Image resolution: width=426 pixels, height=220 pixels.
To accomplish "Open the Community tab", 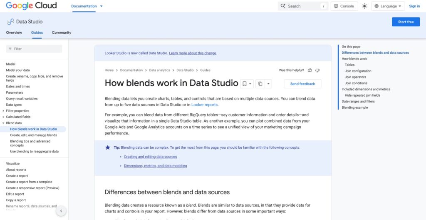I will coord(62,32).
